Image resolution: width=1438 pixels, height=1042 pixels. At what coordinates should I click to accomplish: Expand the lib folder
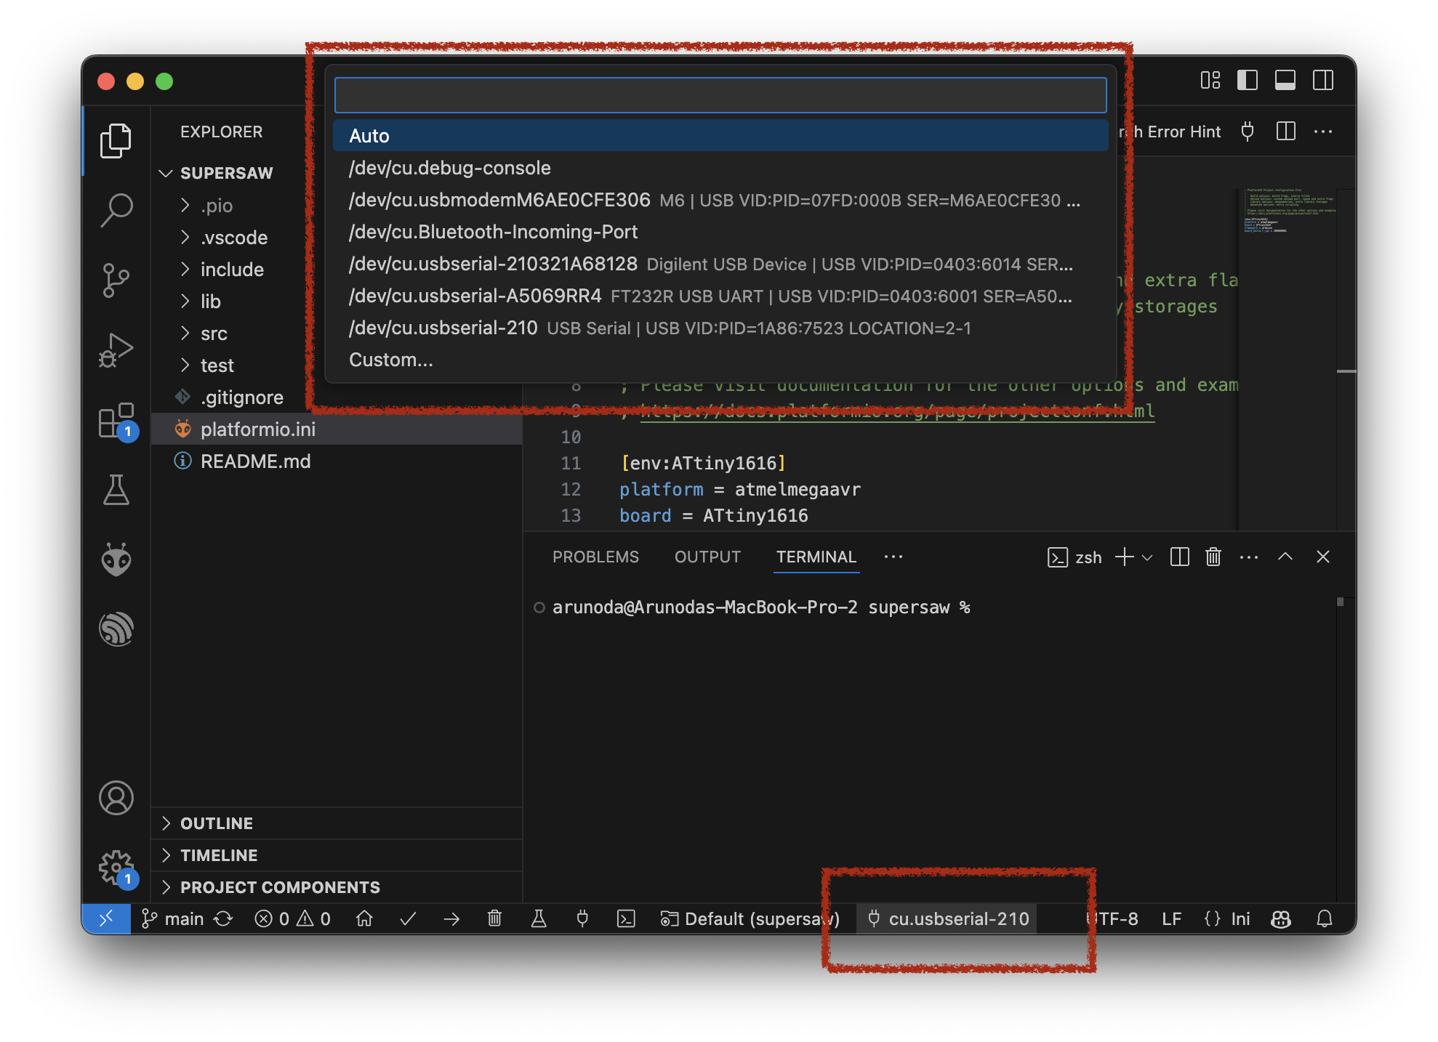(337, 302)
